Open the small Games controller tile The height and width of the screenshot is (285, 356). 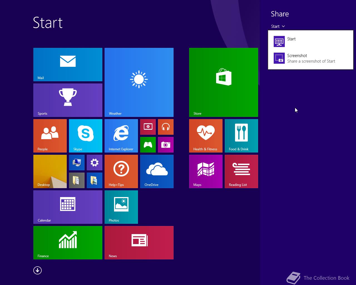(148, 145)
